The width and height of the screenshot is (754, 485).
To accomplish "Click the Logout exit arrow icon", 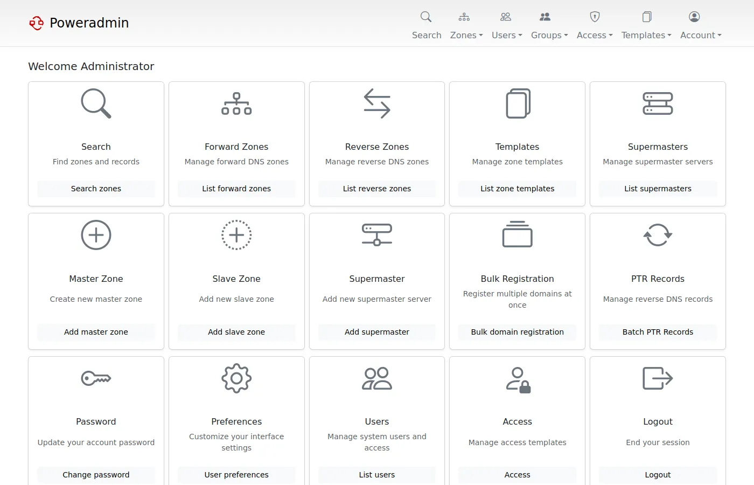I will (x=658, y=378).
